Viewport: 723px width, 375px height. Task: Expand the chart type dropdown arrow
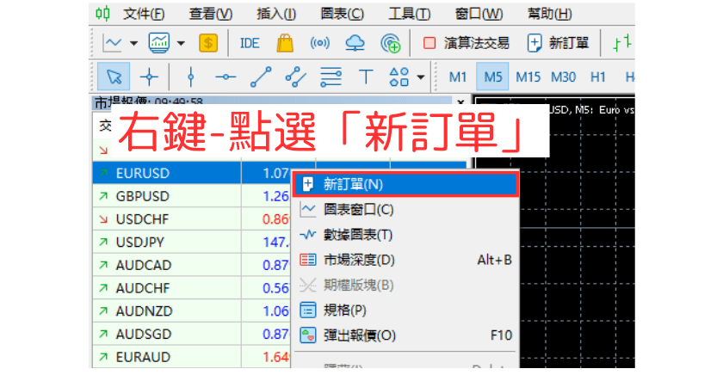pos(134,43)
